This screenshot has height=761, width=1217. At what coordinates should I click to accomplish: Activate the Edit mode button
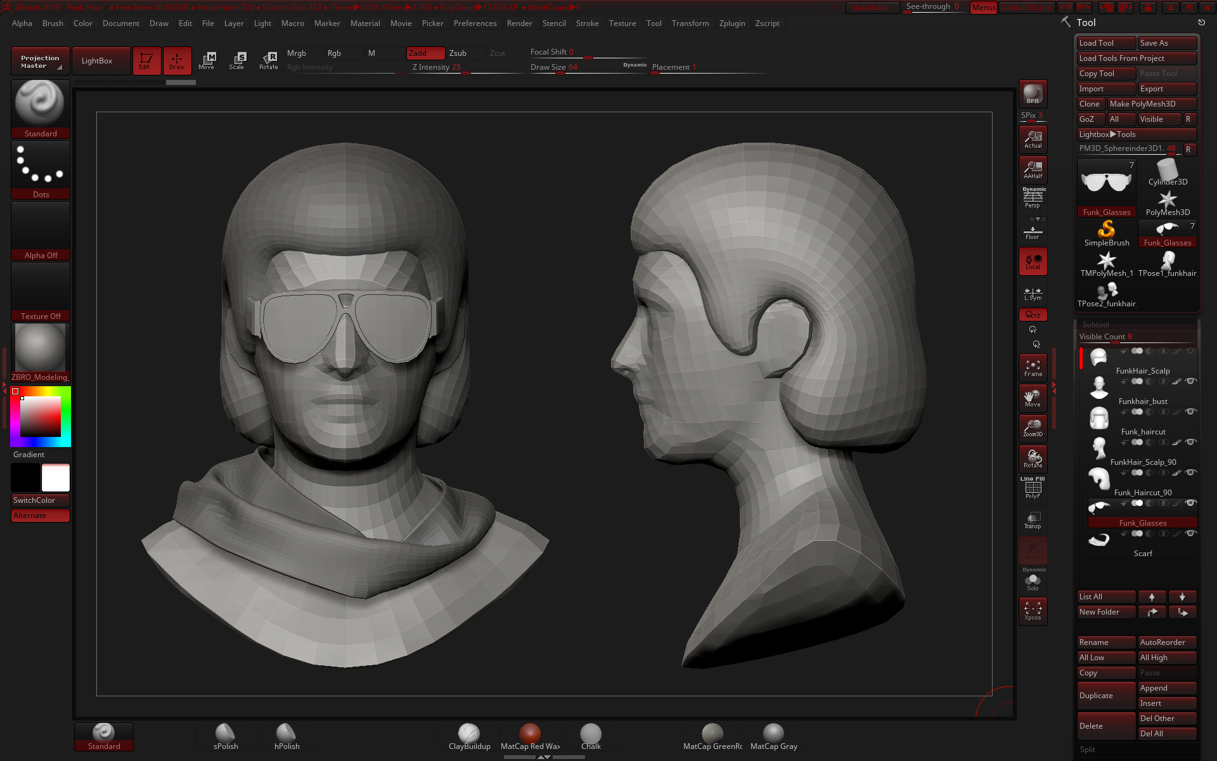(146, 61)
